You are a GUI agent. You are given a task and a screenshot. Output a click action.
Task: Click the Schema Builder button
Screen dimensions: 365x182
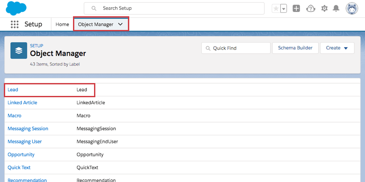[295, 48]
